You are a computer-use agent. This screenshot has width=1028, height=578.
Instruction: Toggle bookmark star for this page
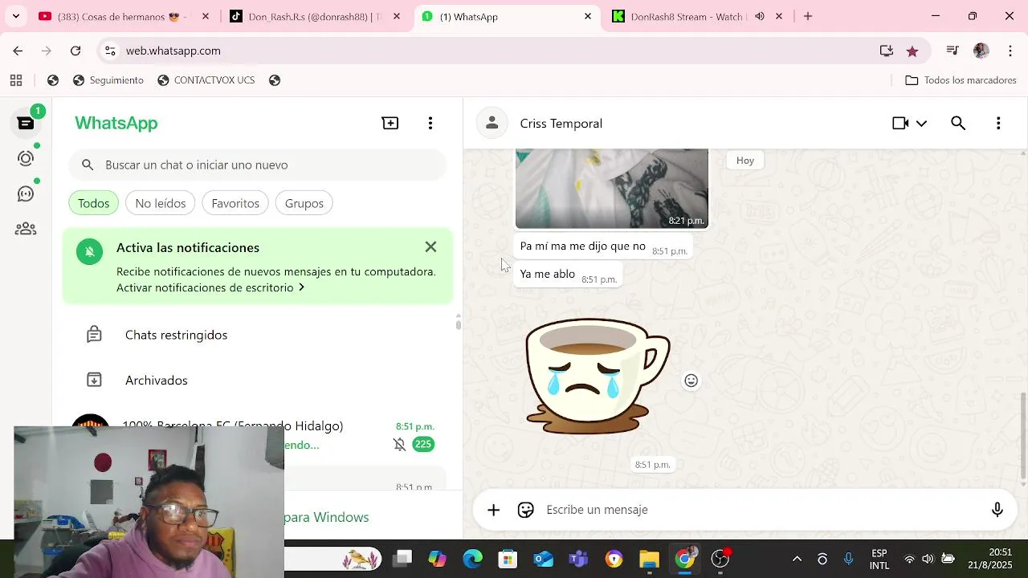tap(912, 51)
